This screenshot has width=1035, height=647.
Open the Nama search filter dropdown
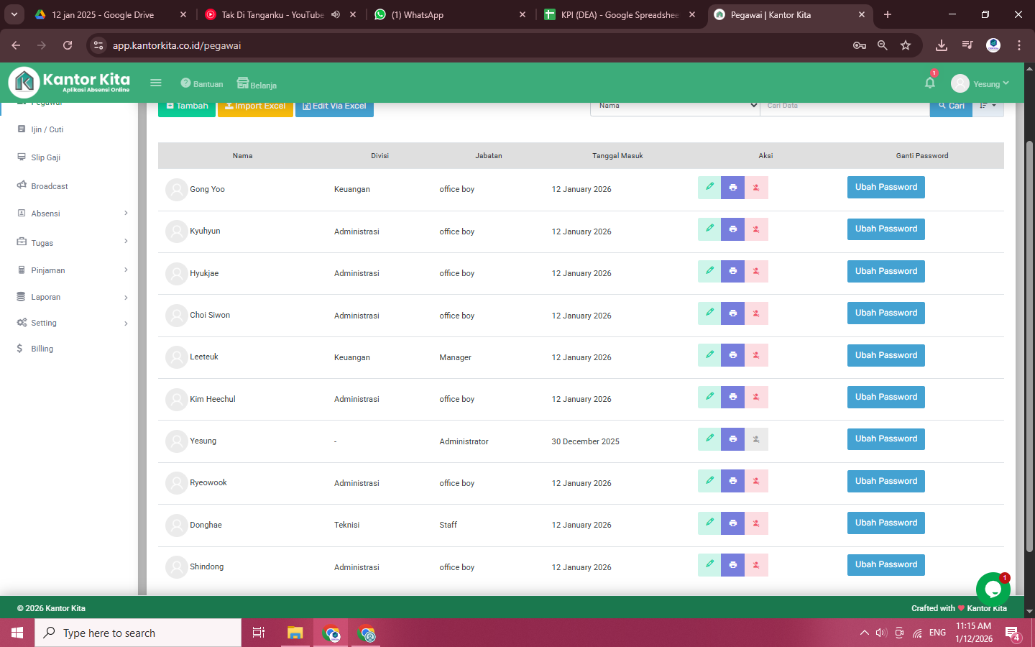tap(674, 106)
